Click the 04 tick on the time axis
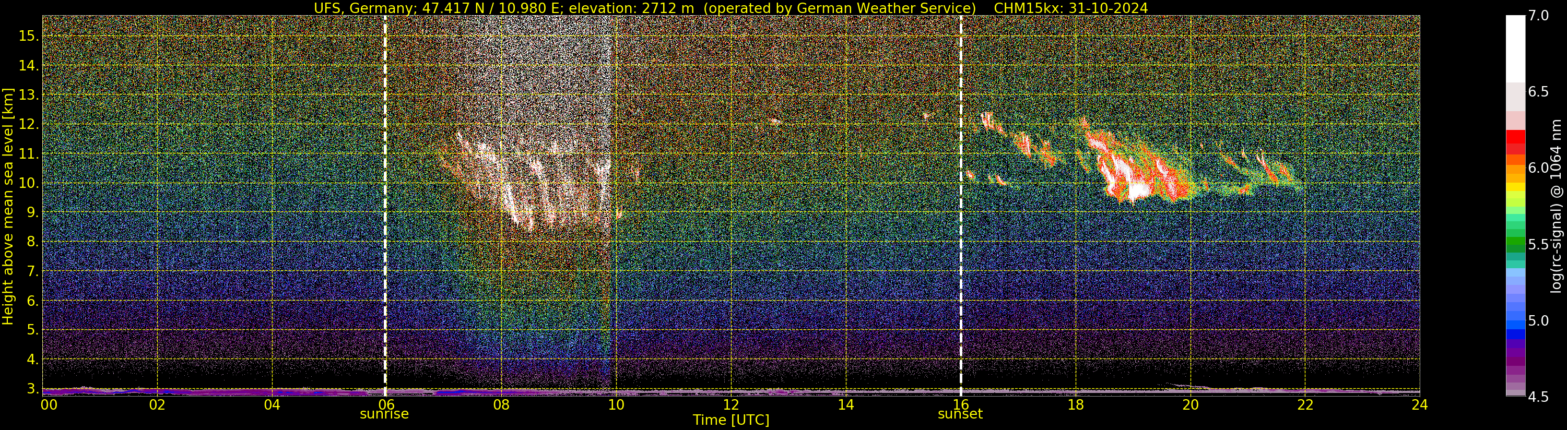Image resolution: width=1567 pixels, height=430 pixels. pyautogui.click(x=272, y=404)
